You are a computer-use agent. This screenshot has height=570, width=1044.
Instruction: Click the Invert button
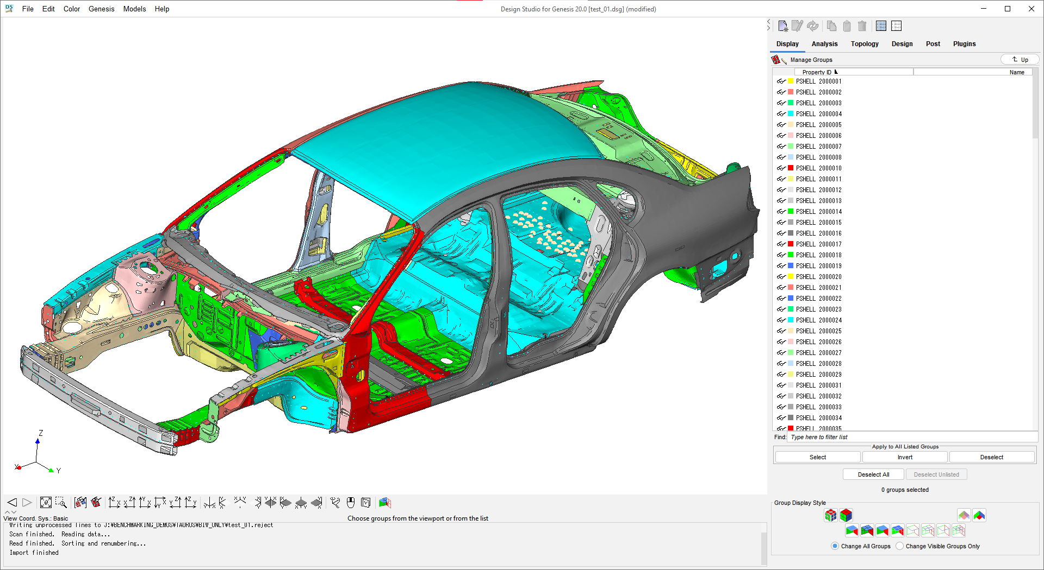(x=905, y=457)
